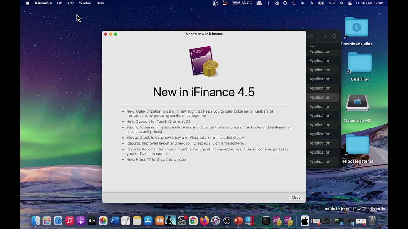Screen dimensions: 408x229
Task: Click search icon in Finder window toolbar
Action: pos(334,36)
